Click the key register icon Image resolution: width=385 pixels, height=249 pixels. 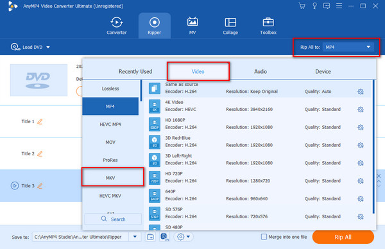pos(314,6)
